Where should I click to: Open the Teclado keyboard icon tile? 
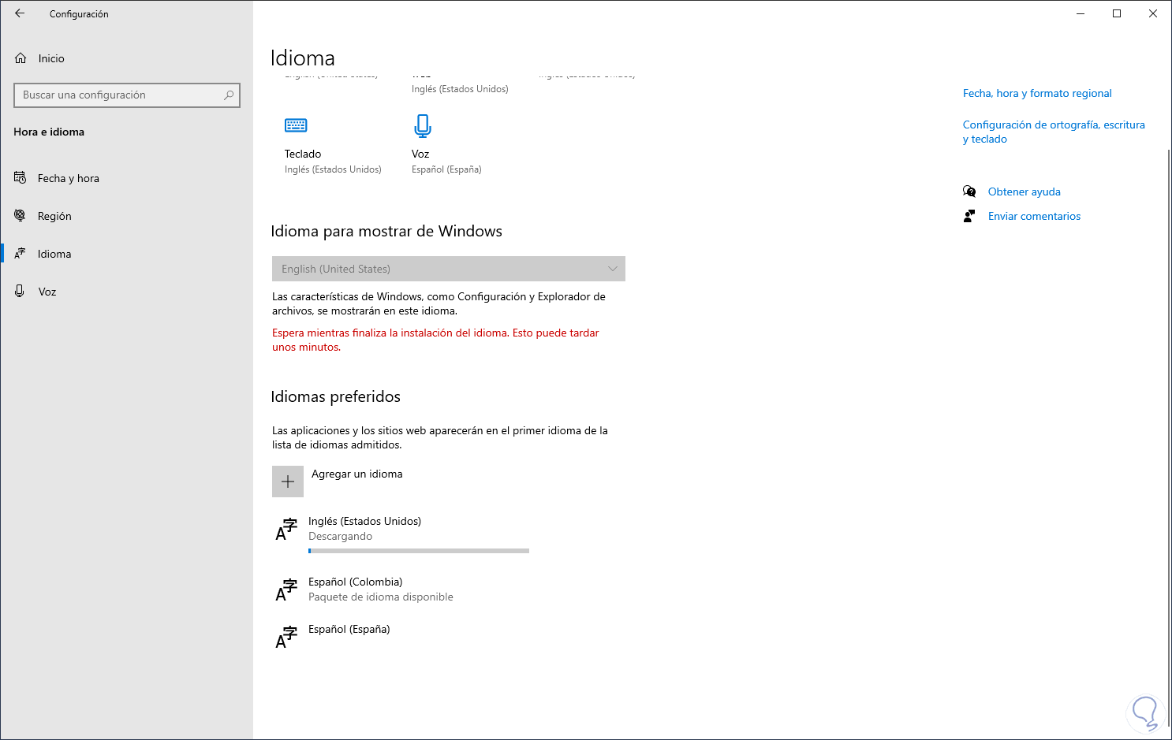(x=296, y=125)
